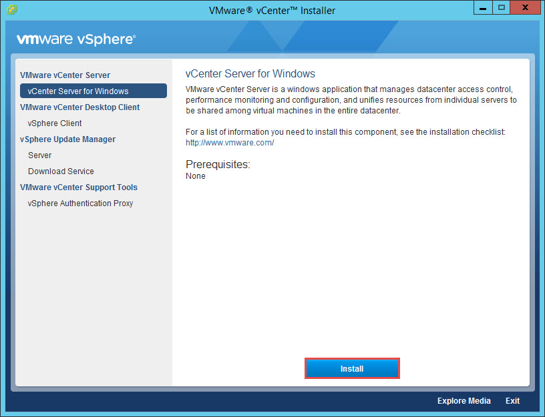Open the http://www.vmware.com/ checklist link
The image size is (545, 417).
229,142
